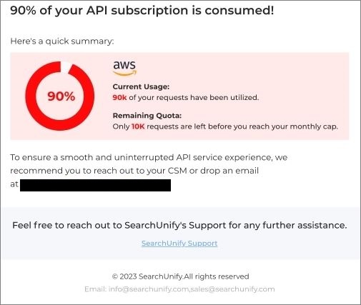Click the 90% label inside the ring

(61, 96)
